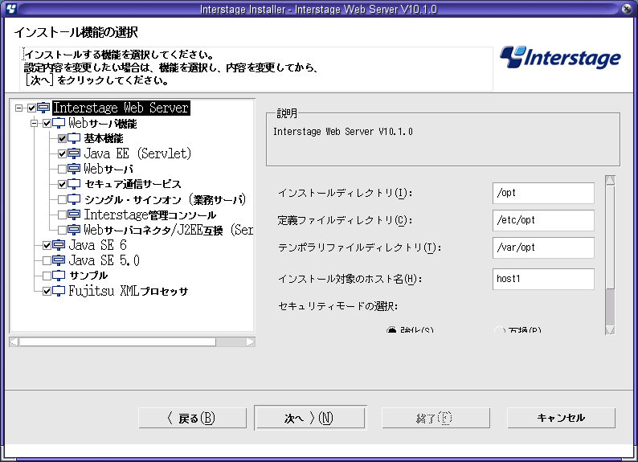Click the greyed-out 終了(F) button

(x=436, y=418)
